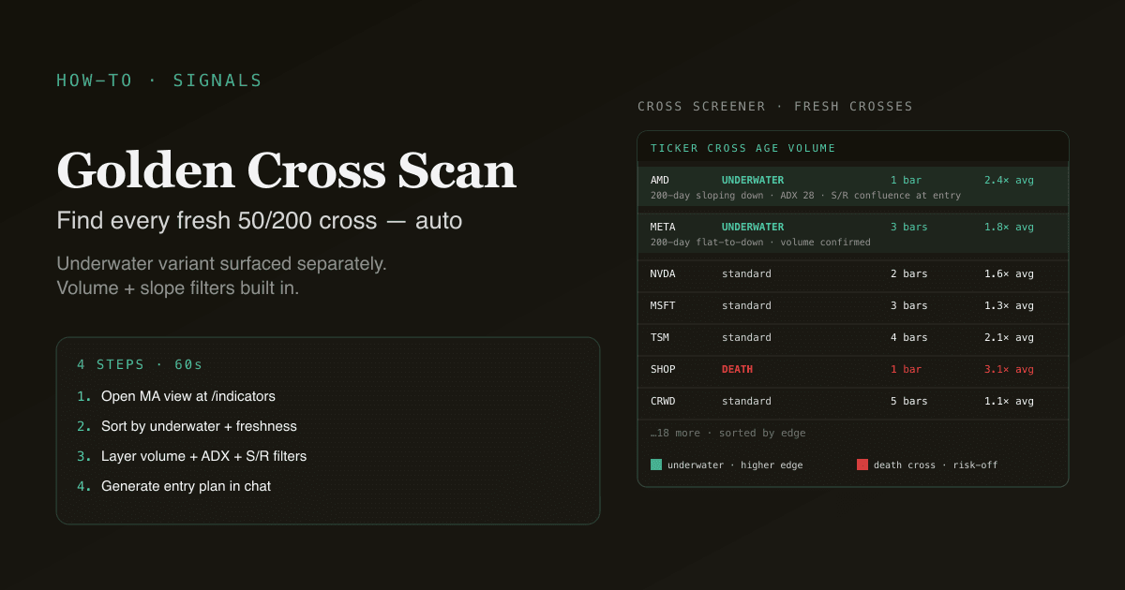The height and width of the screenshot is (590, 1125).
Task: Click step 3 'Layer volume + ADX + S/R filters'
Action: coord(204,456)
